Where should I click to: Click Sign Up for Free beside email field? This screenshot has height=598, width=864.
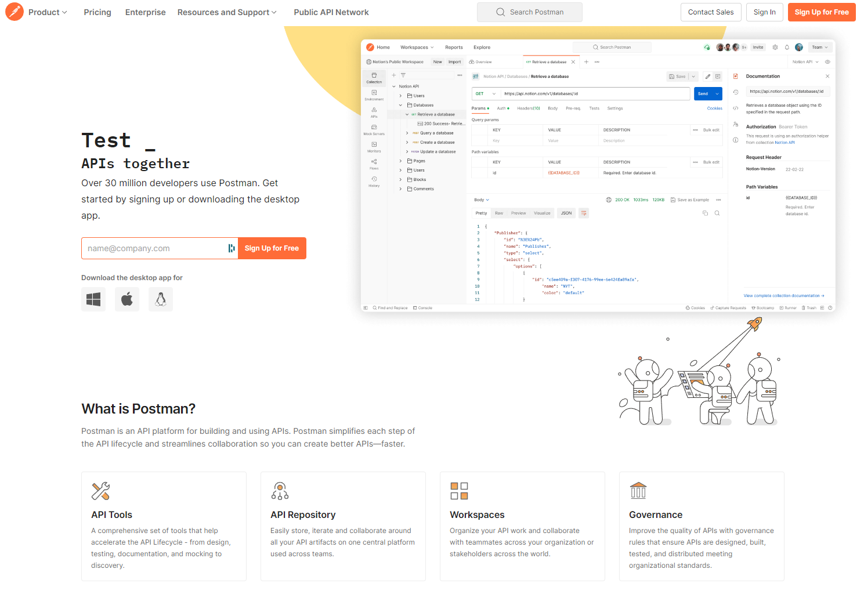coord(272,248)
